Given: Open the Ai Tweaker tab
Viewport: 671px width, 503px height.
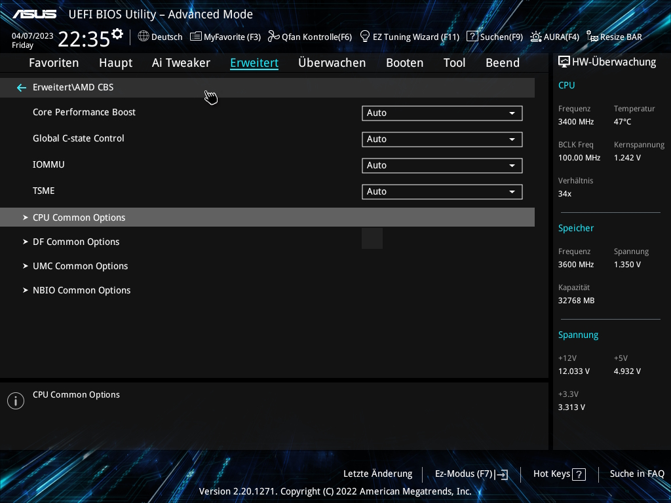Looking at the screenshot, I should click(x=181, y=63).
